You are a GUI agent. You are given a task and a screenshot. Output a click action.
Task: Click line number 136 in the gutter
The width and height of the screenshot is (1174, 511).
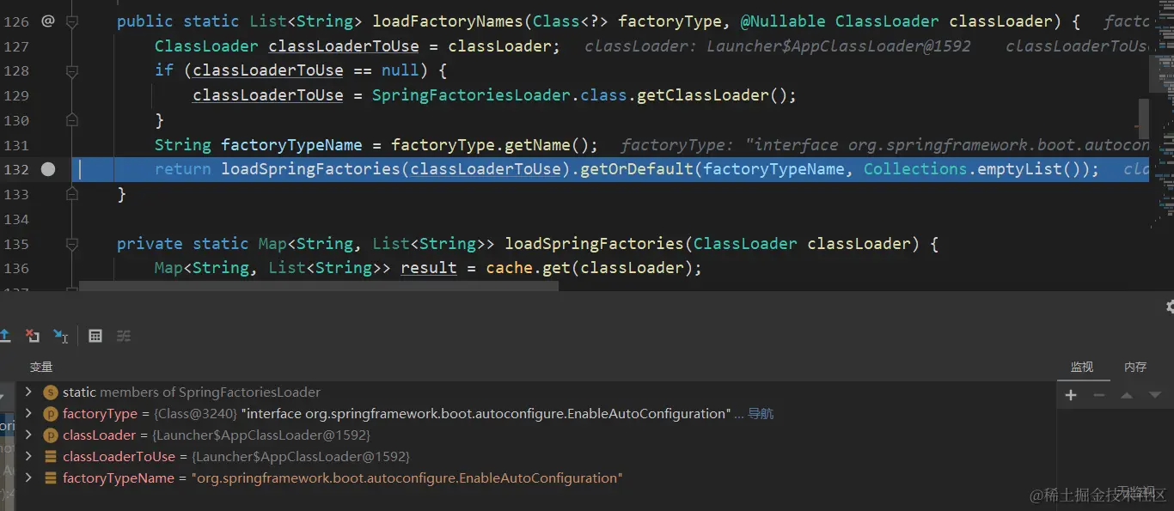pos(16,268)
